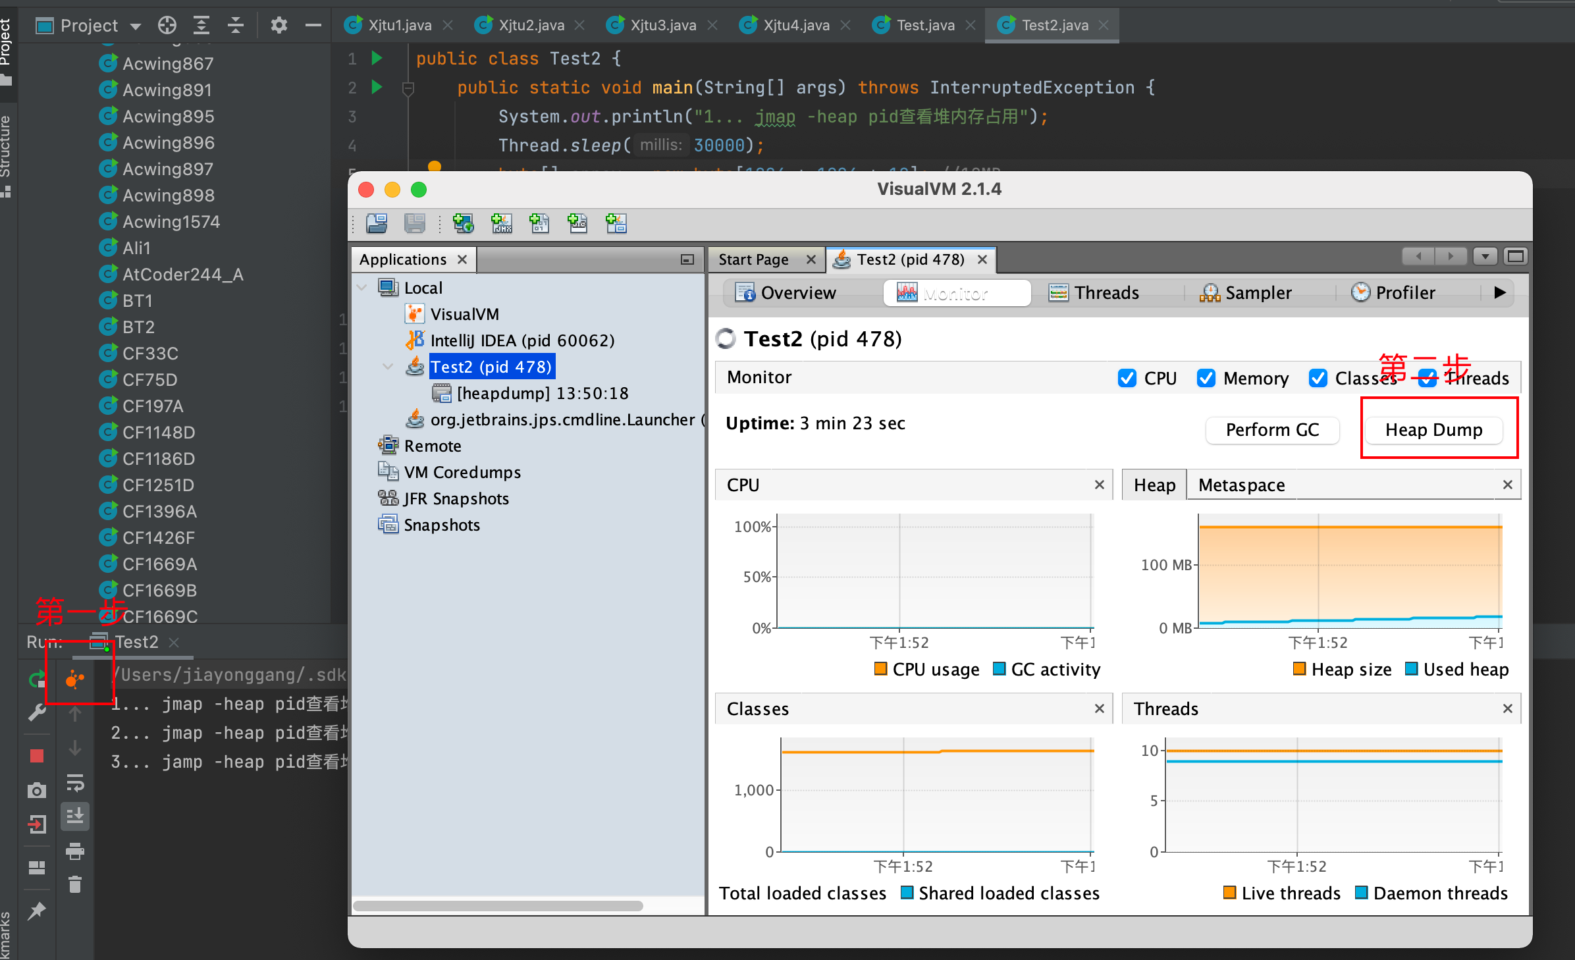The width and height of the screenshot is (1575, 960).
Task: Click the printer icon in Run panel
Action: click(x=75, y=851)
